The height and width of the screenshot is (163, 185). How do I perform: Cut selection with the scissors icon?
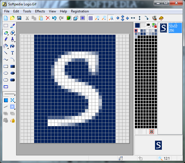click(27, 18)
